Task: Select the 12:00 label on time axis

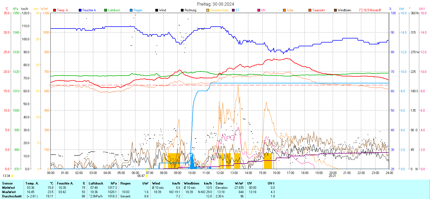Action: [x=220, y=173]
